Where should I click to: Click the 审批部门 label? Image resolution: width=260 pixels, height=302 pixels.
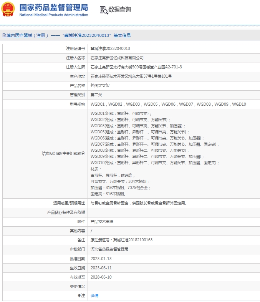(x=77, y=249)
